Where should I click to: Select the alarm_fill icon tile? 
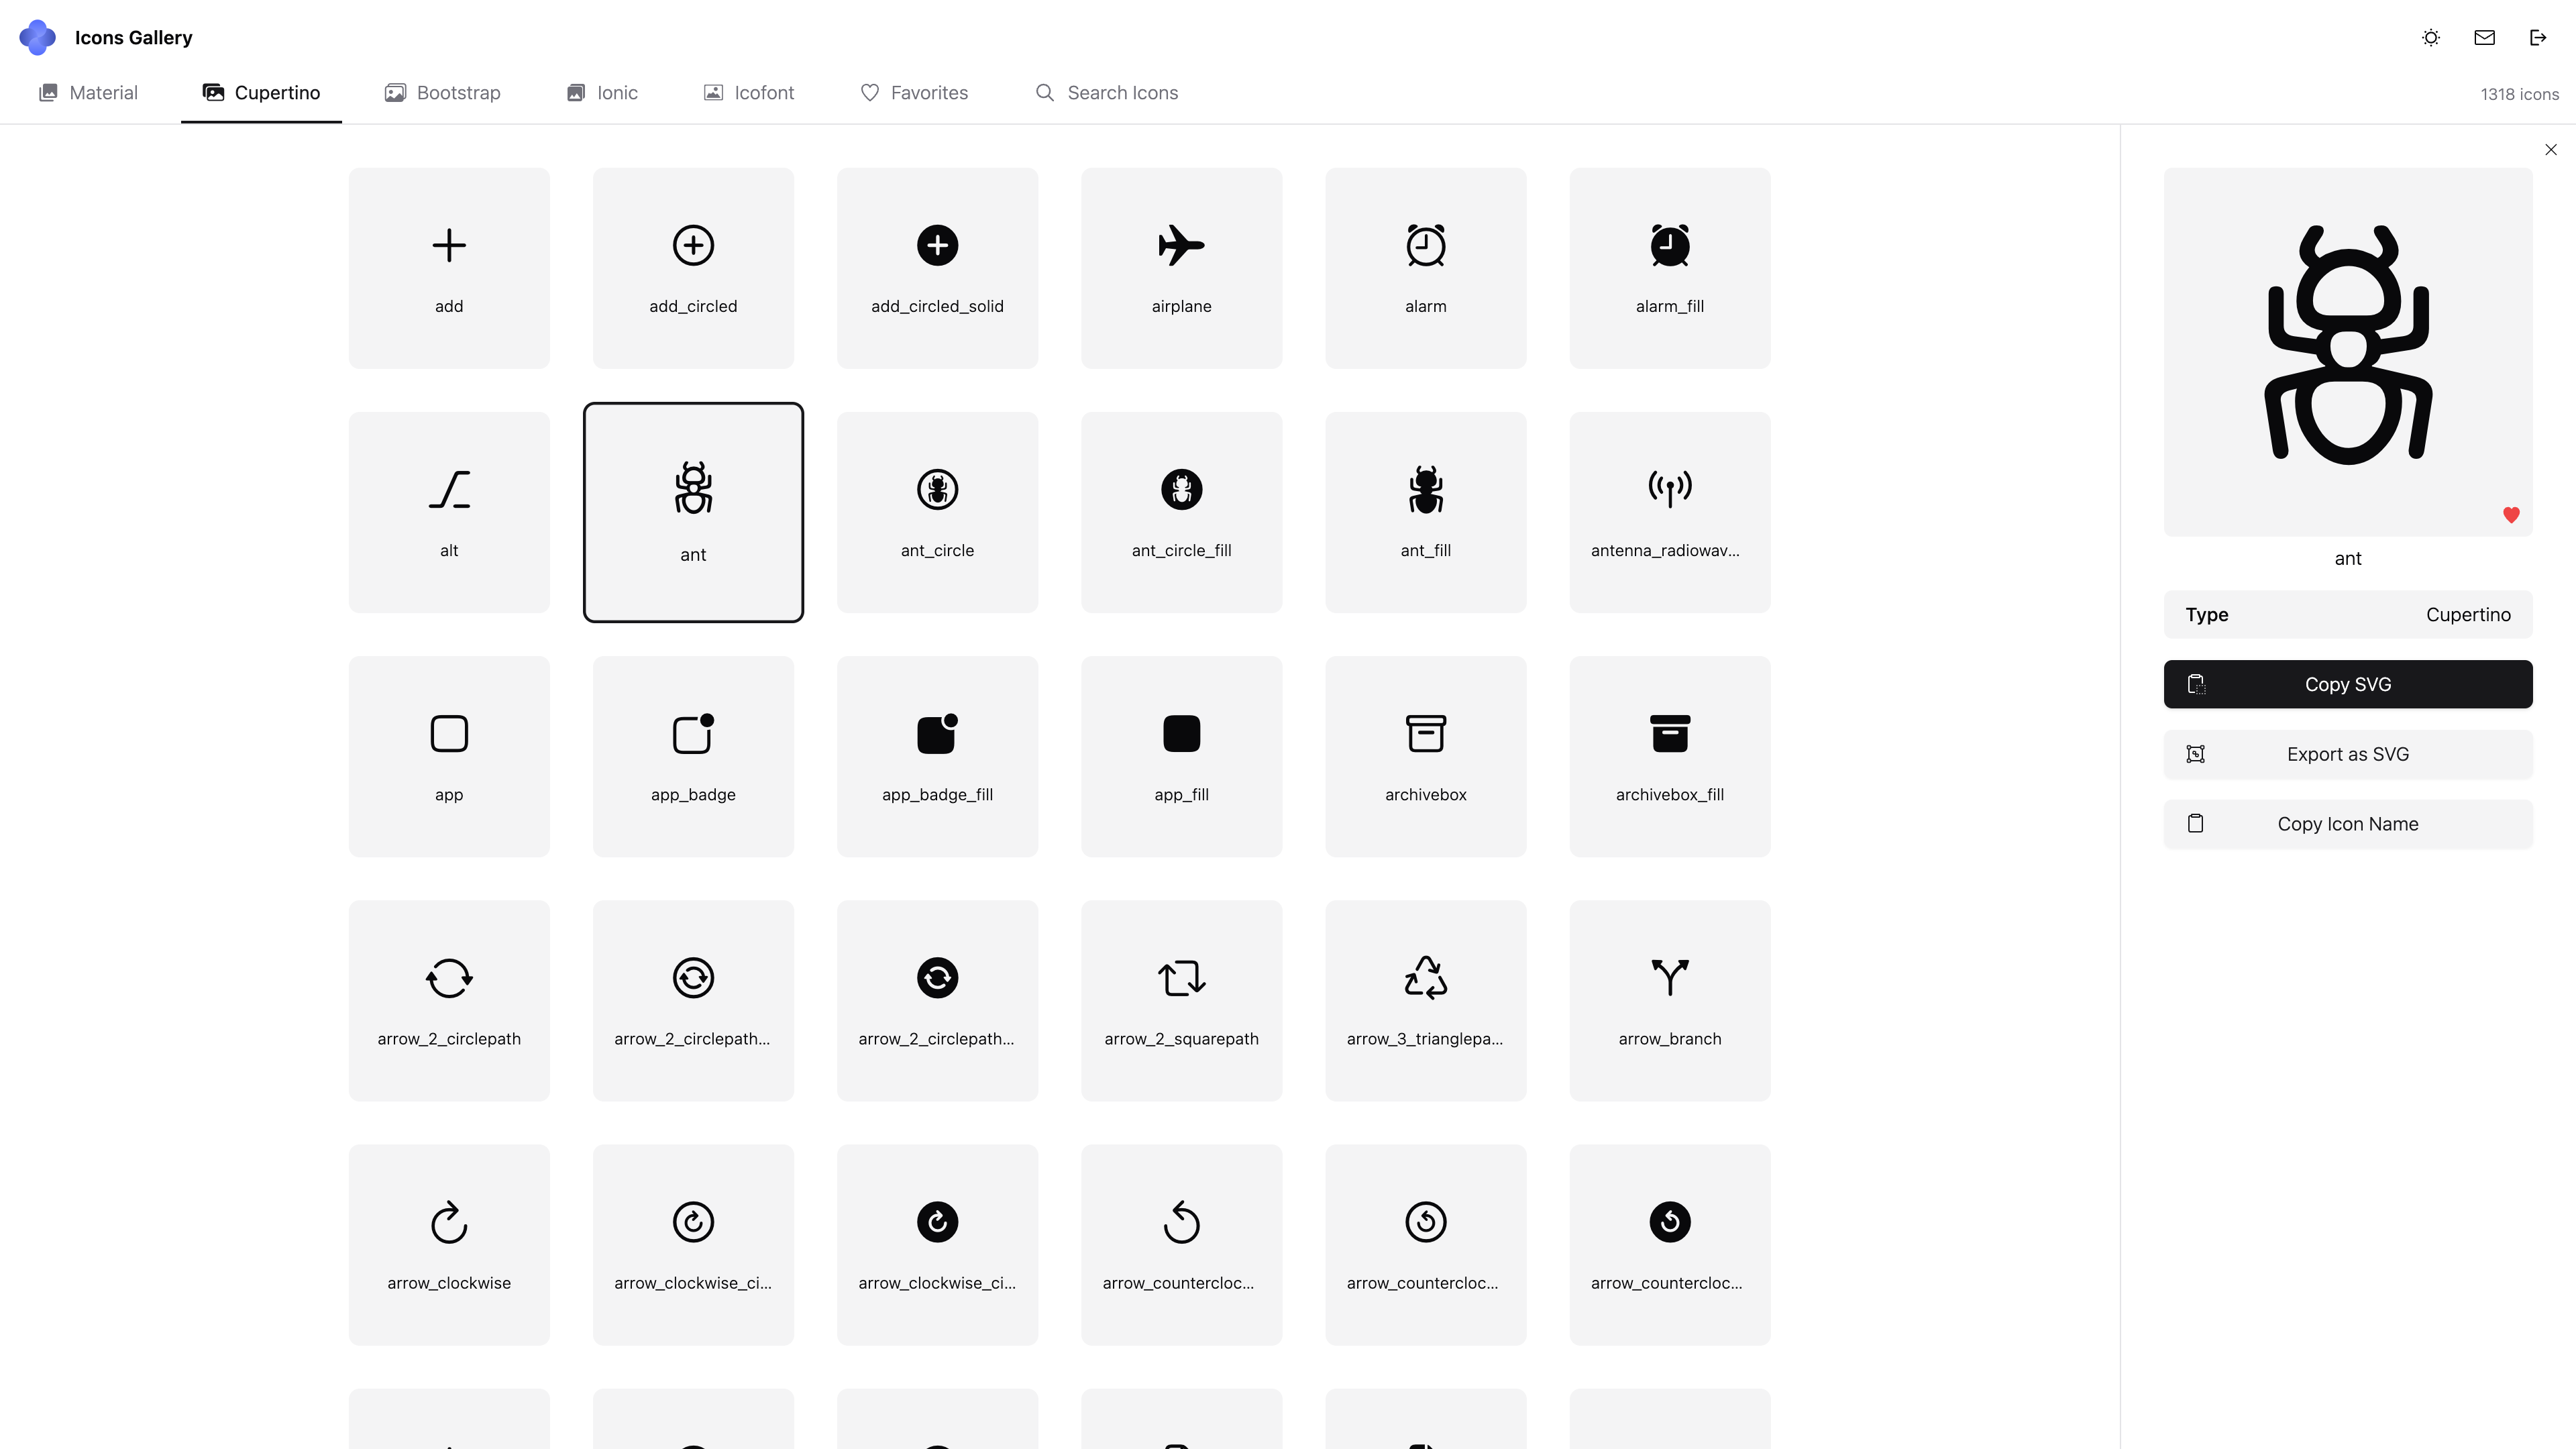click(1669, 268)
